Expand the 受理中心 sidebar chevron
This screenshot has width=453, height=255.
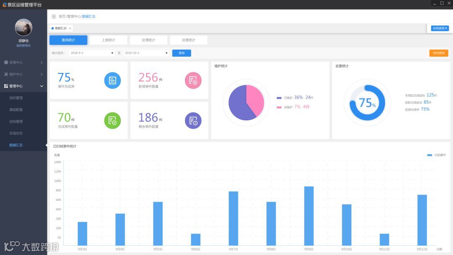42,62
